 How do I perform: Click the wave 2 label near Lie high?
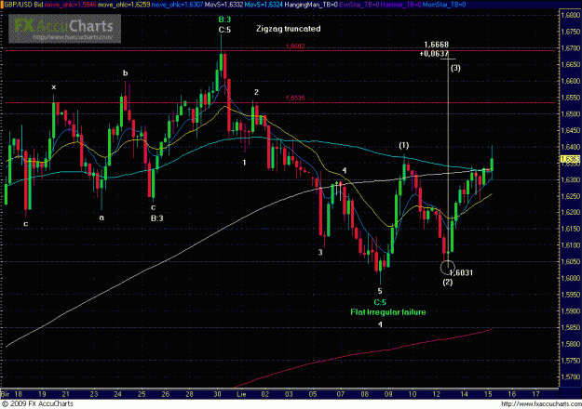click(x=256, y=92)
